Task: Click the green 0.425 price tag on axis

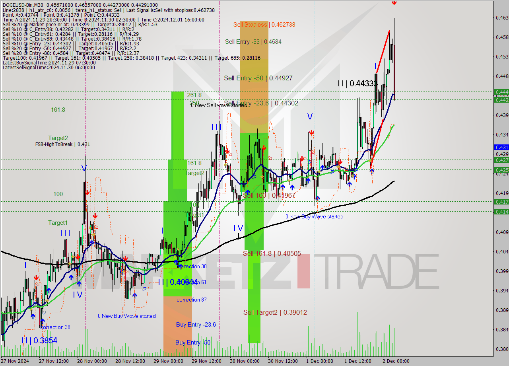Action: click(501, 170)
